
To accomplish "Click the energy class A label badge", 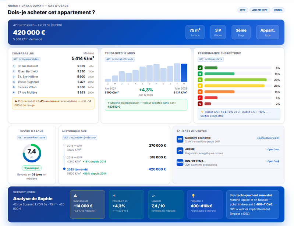I will click(x=200, y=68).
